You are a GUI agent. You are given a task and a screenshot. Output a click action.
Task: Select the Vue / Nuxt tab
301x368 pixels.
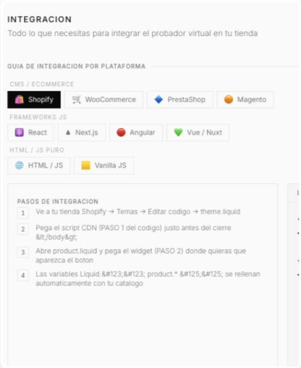[198, 133]
